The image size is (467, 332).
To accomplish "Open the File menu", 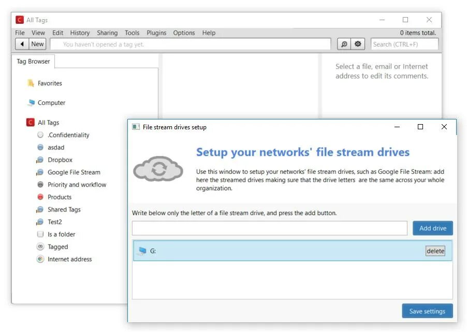I will coord(20,33).
